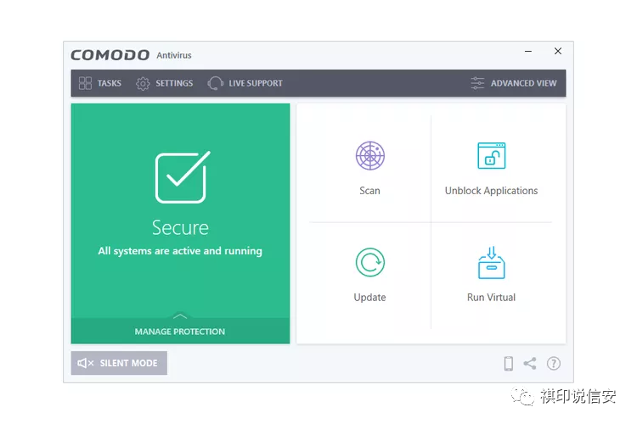Click the Tasks grid icon
Image resolution: width=637 pixels, height=424 pixels.
[x=85, y=83]
